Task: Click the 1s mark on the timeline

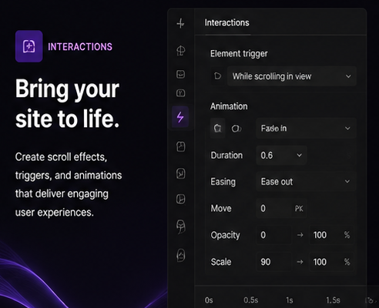Action: pyautogui.click(x=290, y=300)
